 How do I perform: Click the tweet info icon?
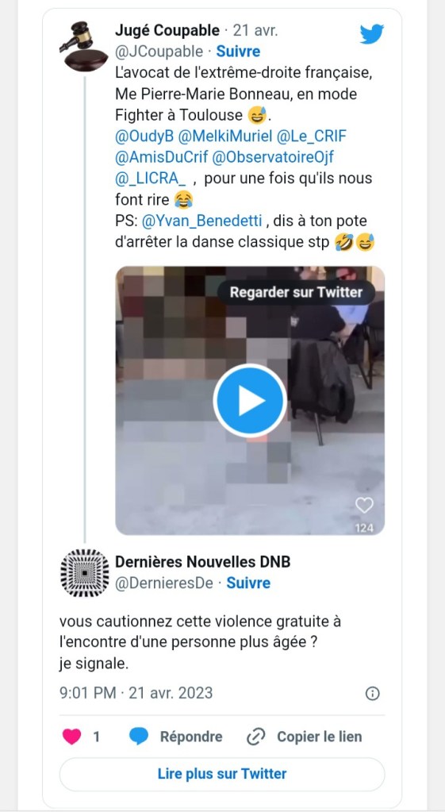pyautogui.click(x=373, y=694)
